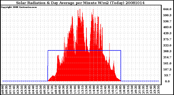Click the chart title text
This screenshot has width=174, height=95.
(80, 3)
